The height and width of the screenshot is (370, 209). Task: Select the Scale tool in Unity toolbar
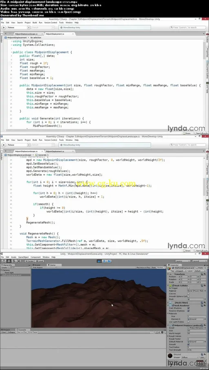tap(19, 261)
